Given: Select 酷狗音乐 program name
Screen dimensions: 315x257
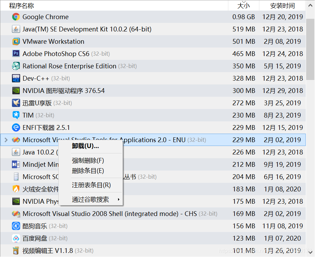Looking at the screenshot, I should coord(35,226).
